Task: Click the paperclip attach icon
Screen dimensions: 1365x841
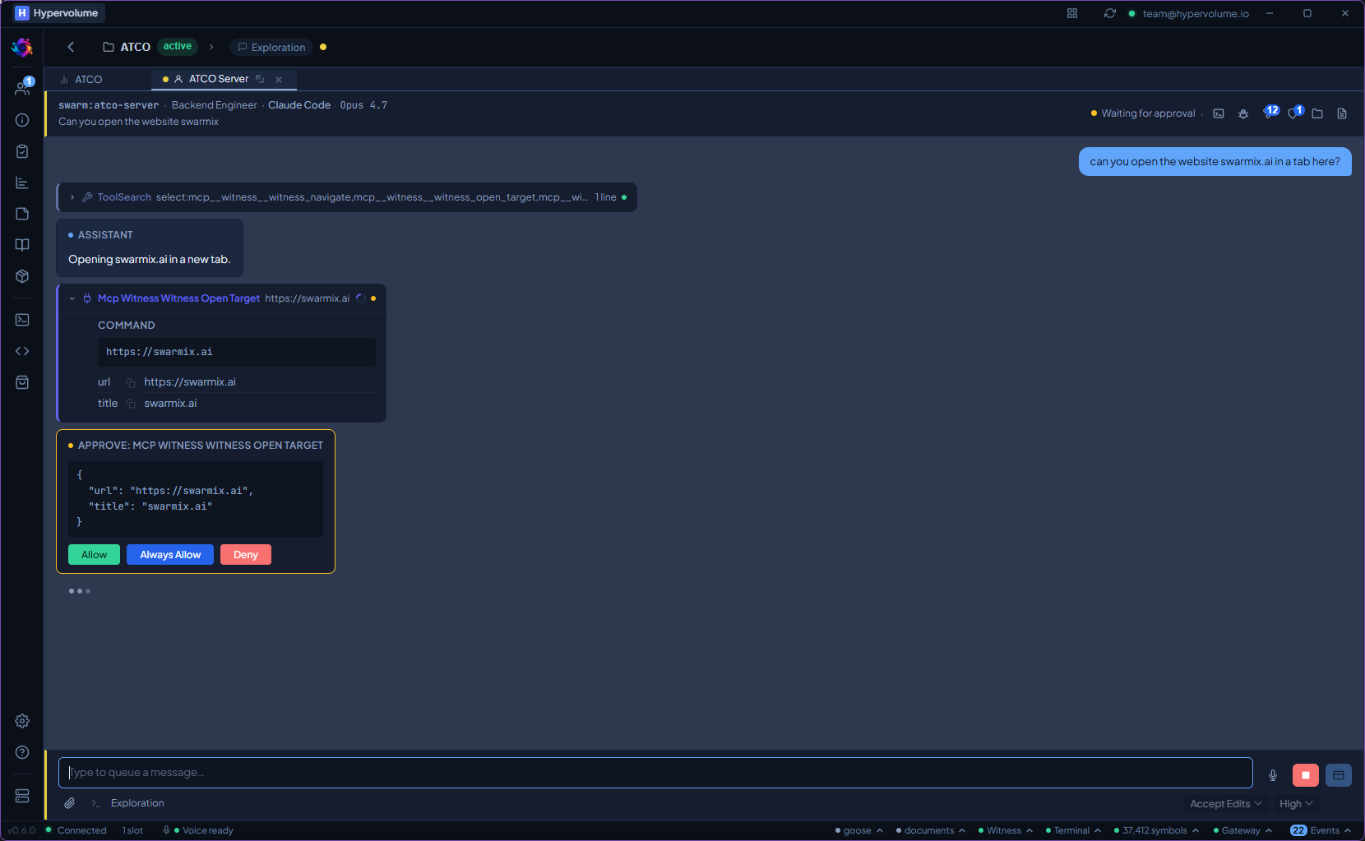Action: point(70,803)
